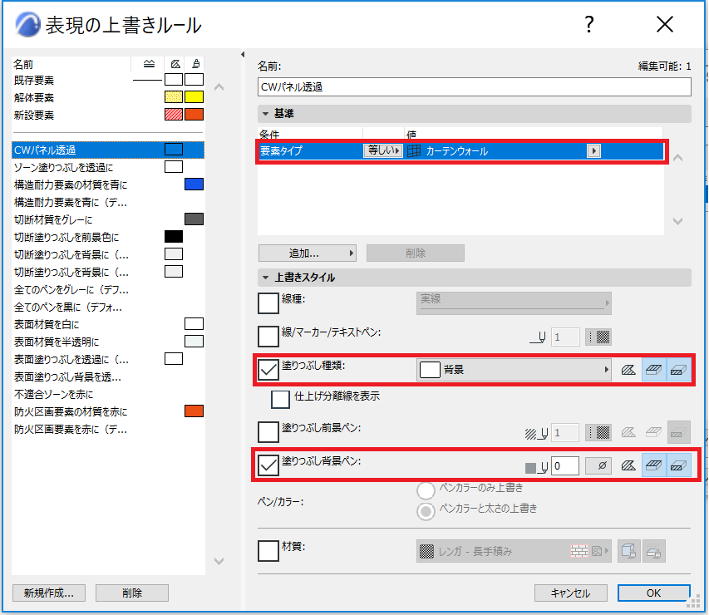709x615 pixels.
Task: Click the pen icon for background pen
Action: [x=537, y=467]
